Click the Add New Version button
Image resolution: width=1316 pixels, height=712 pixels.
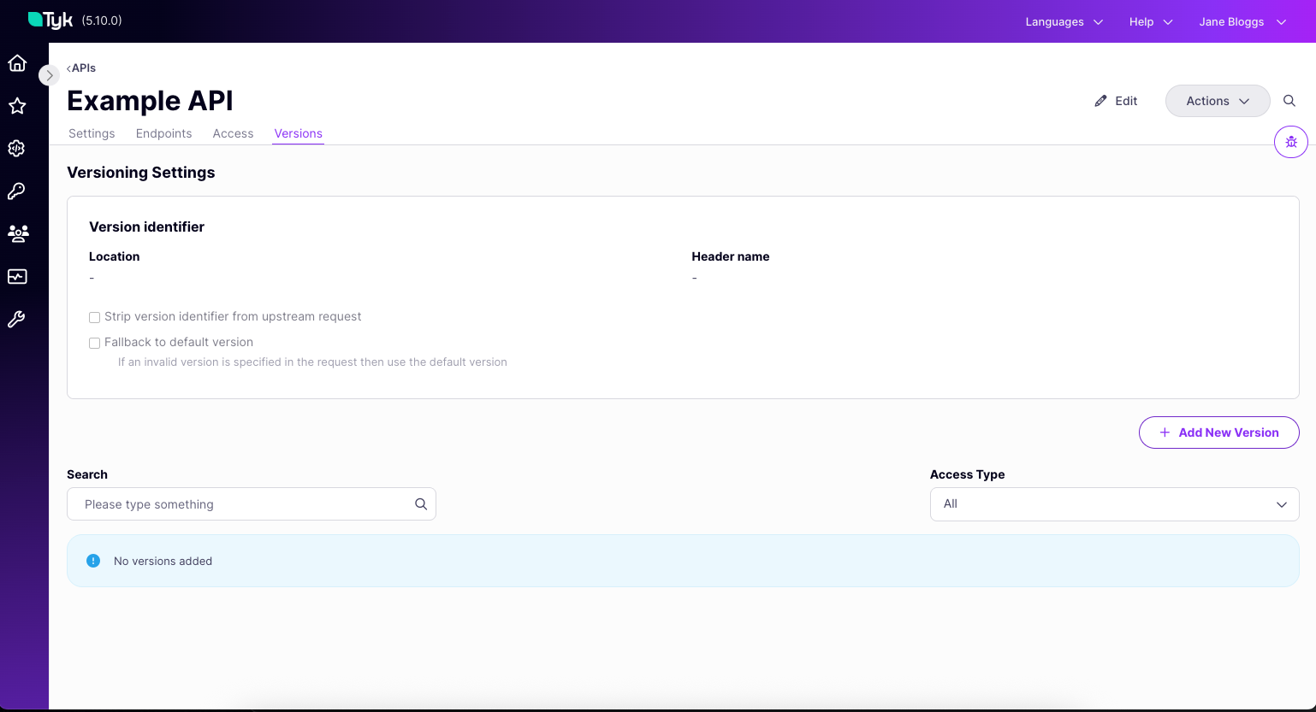(x=1218, y=432)
